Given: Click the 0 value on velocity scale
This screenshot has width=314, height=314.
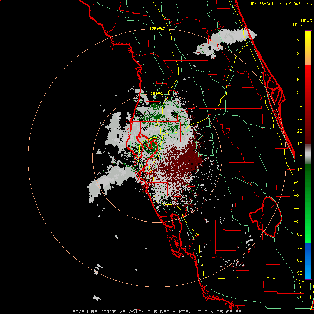Looking at the screenshot, I should (x=301, y=157).
